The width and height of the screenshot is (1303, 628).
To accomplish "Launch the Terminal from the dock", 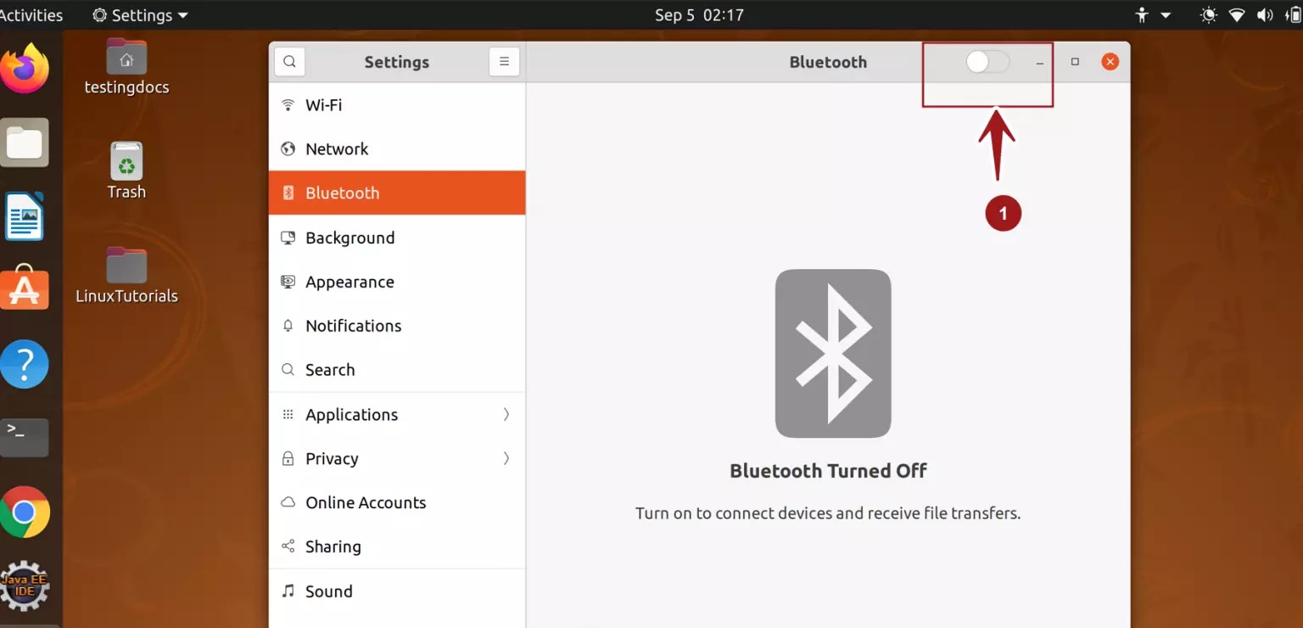I will [x=25, y=438].
